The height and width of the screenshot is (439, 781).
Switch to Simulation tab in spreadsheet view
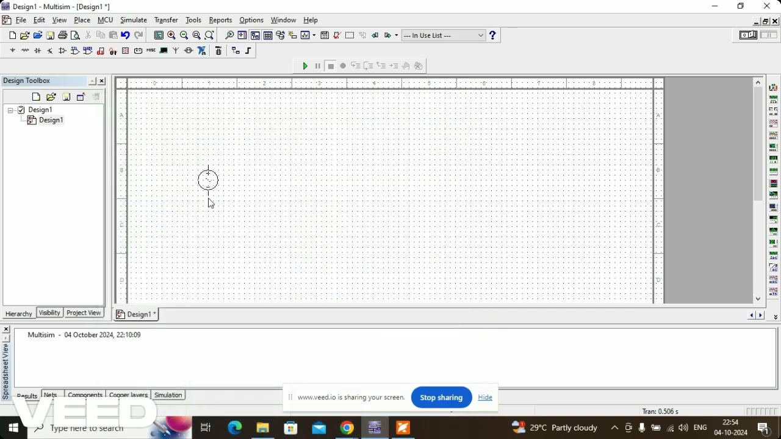[x=168, y=395]
